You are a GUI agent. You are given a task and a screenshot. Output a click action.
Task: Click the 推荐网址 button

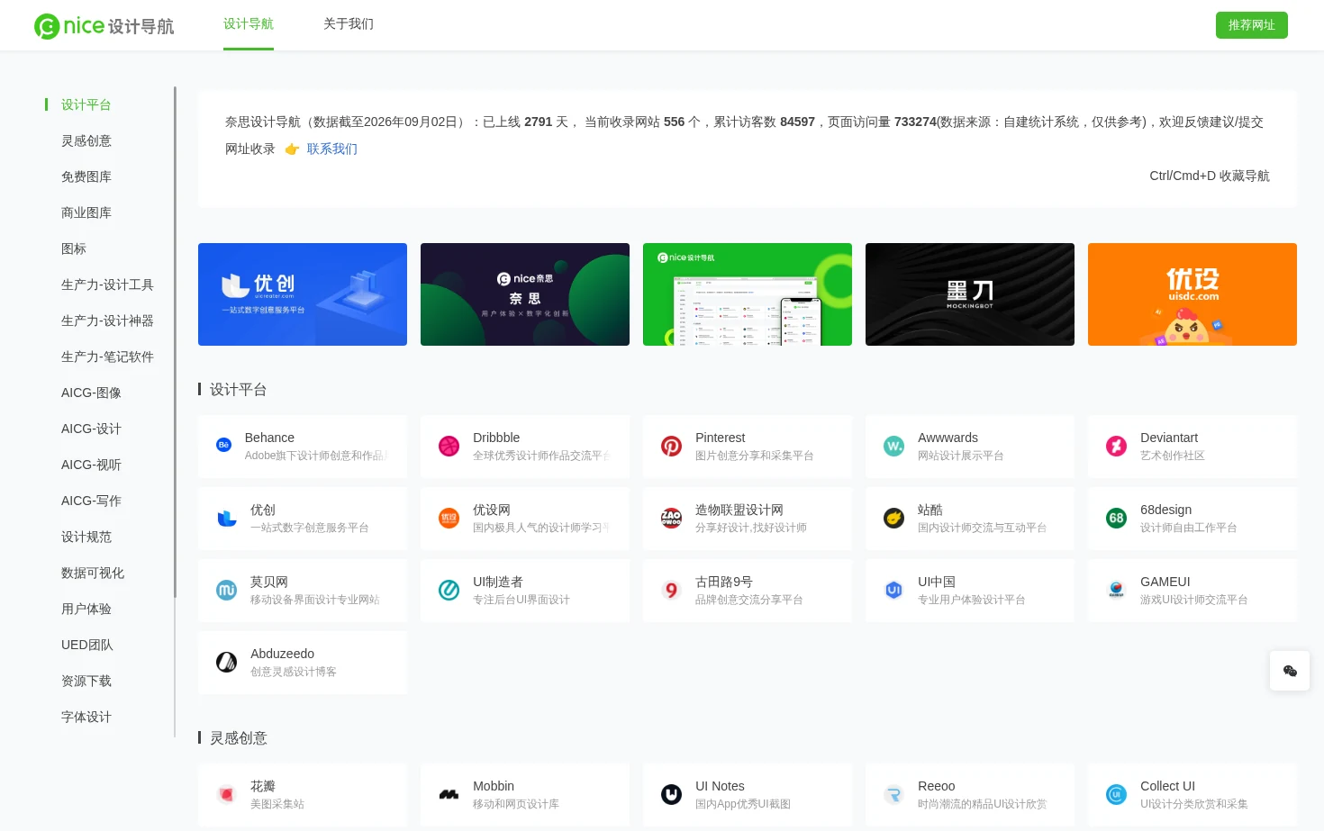tap(1252, 25)
